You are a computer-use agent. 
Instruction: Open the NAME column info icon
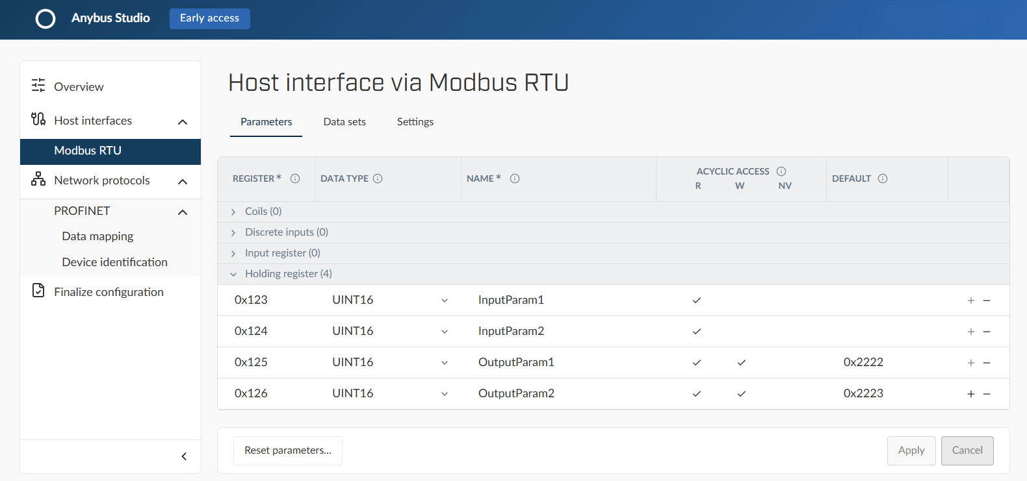point(515,179)
